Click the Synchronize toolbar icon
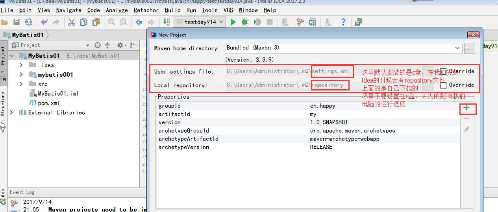Screen dimensions: 498x212 pos(28,22)
